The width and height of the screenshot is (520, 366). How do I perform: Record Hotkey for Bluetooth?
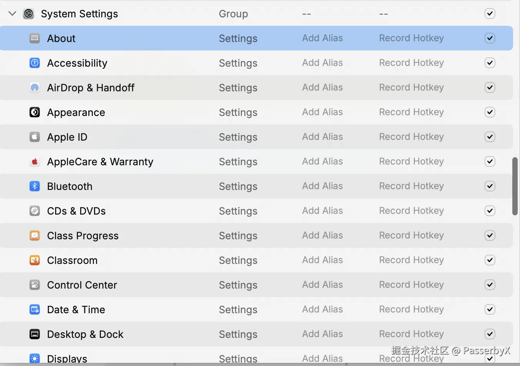tap(411, 186)
